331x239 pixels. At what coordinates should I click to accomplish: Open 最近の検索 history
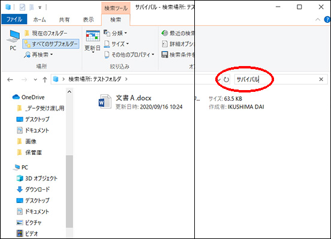[177, 33]
